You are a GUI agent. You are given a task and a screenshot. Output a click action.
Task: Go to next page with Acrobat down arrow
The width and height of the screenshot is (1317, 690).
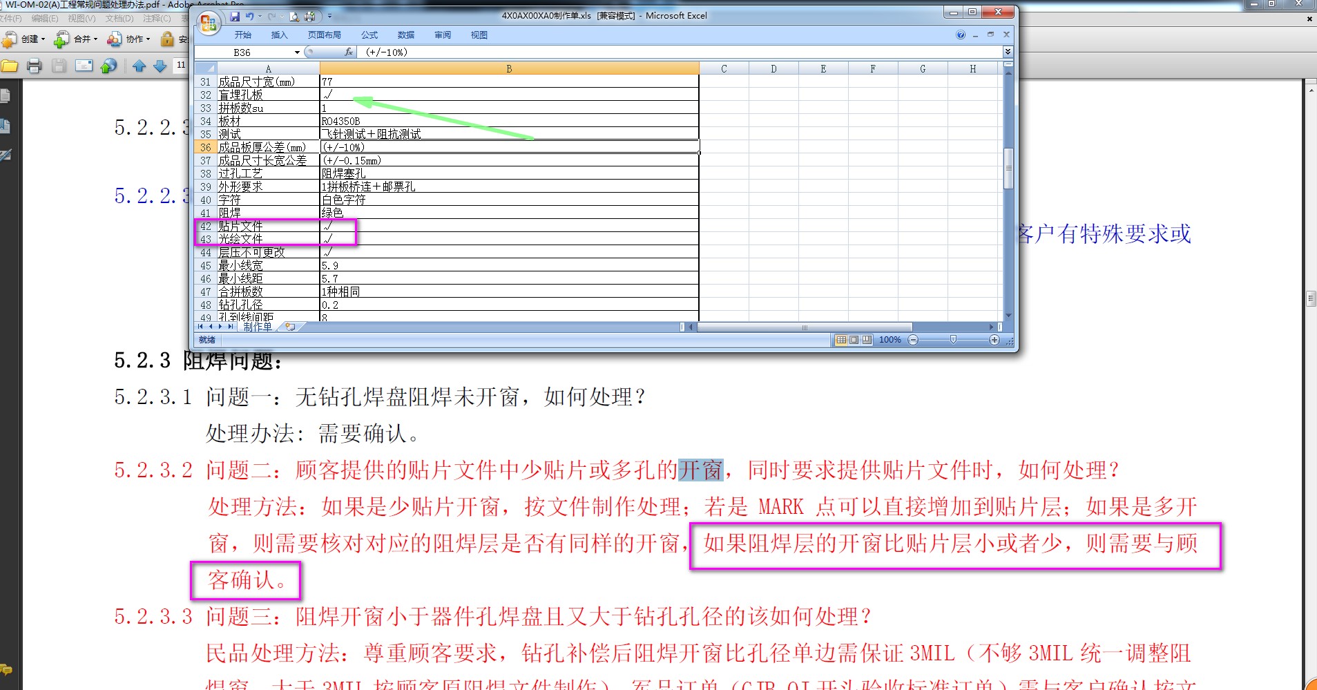point(160,66)
